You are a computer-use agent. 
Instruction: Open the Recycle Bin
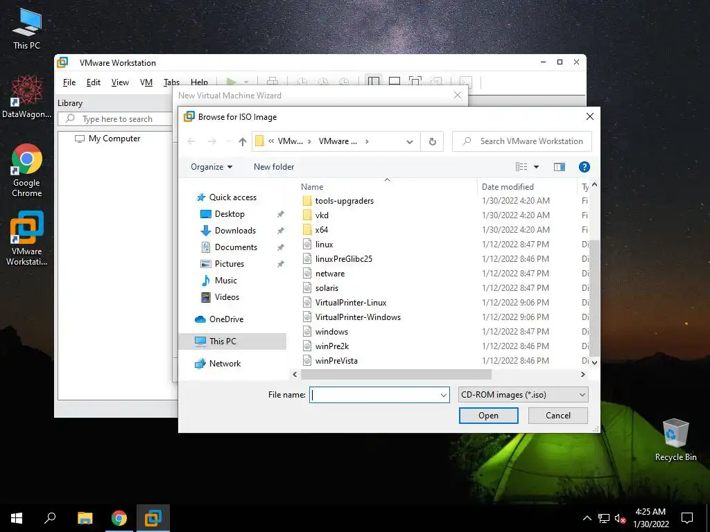click(x=675, y=440)
